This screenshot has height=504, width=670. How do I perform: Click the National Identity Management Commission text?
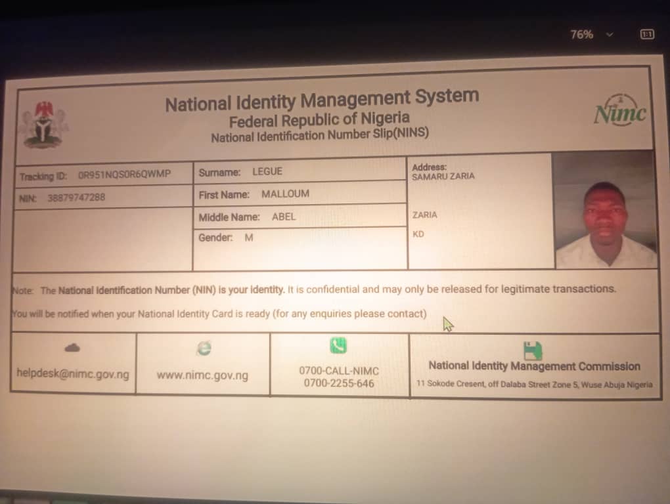[x=534, y=366]
